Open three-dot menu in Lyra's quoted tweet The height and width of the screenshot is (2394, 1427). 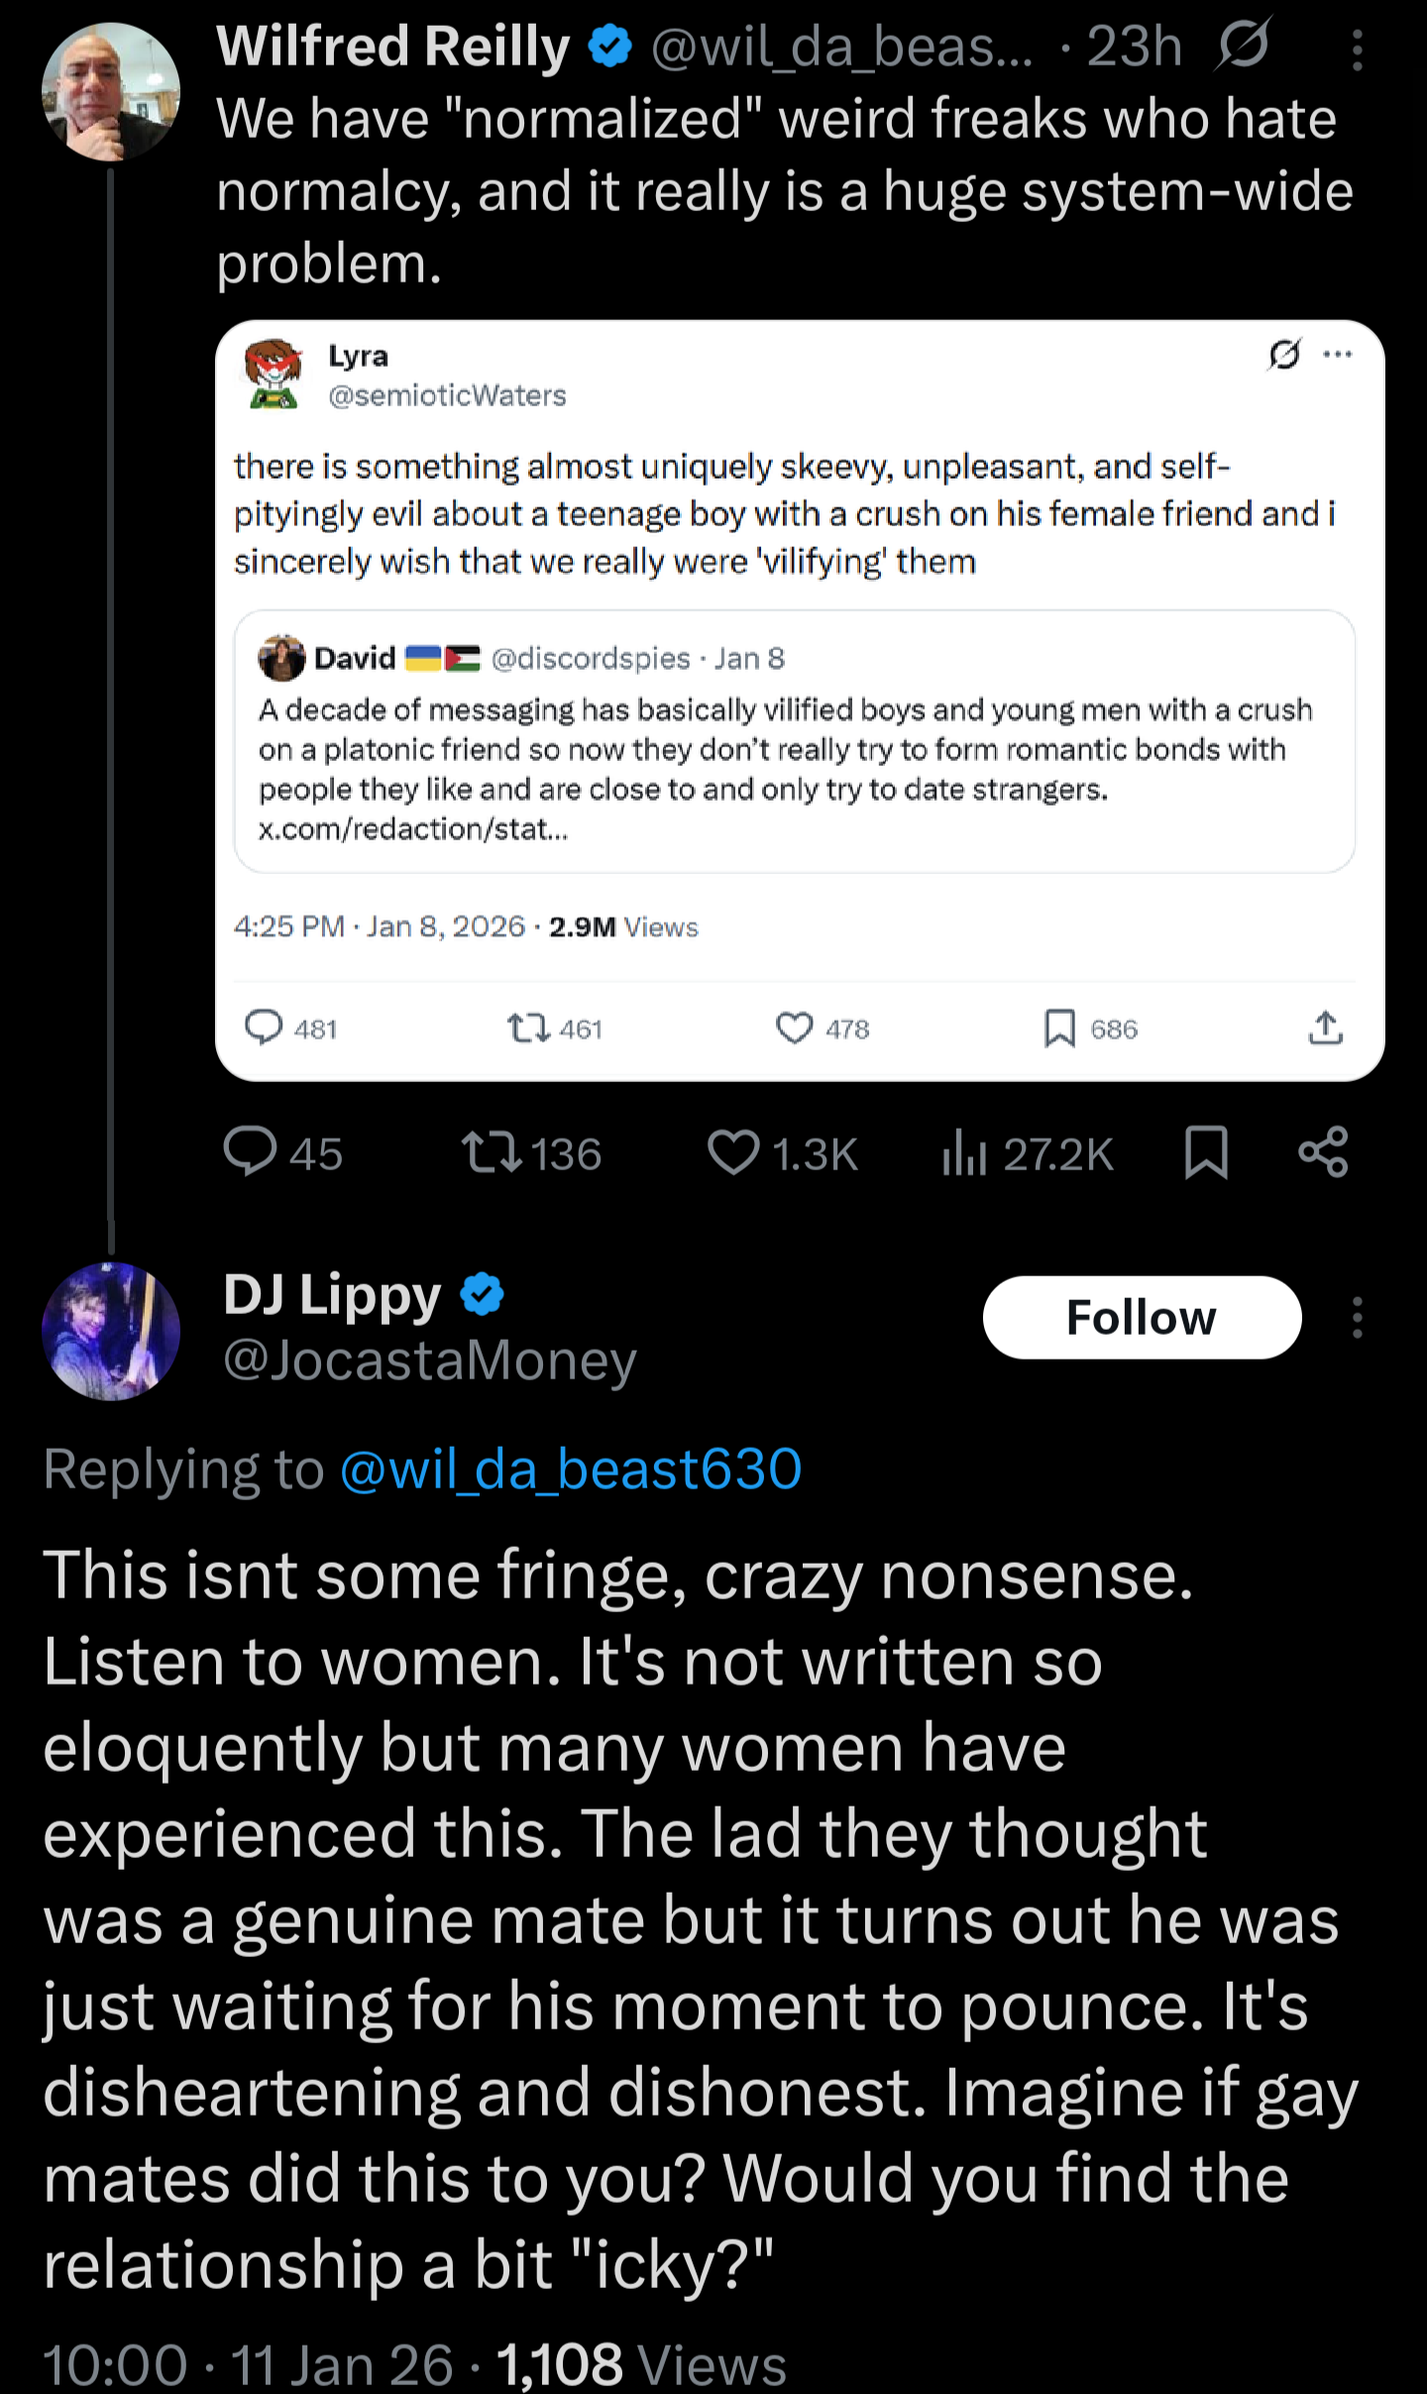(x=1337, y=354)
